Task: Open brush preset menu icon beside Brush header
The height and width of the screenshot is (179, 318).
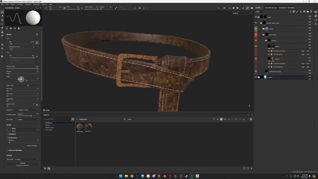Action: pos(37,34)
